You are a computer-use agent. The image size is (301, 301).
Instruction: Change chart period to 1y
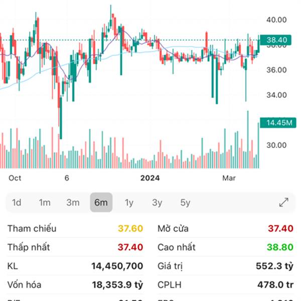point(129,203)
